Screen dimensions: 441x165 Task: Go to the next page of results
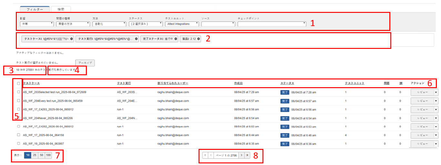point(241,155)
